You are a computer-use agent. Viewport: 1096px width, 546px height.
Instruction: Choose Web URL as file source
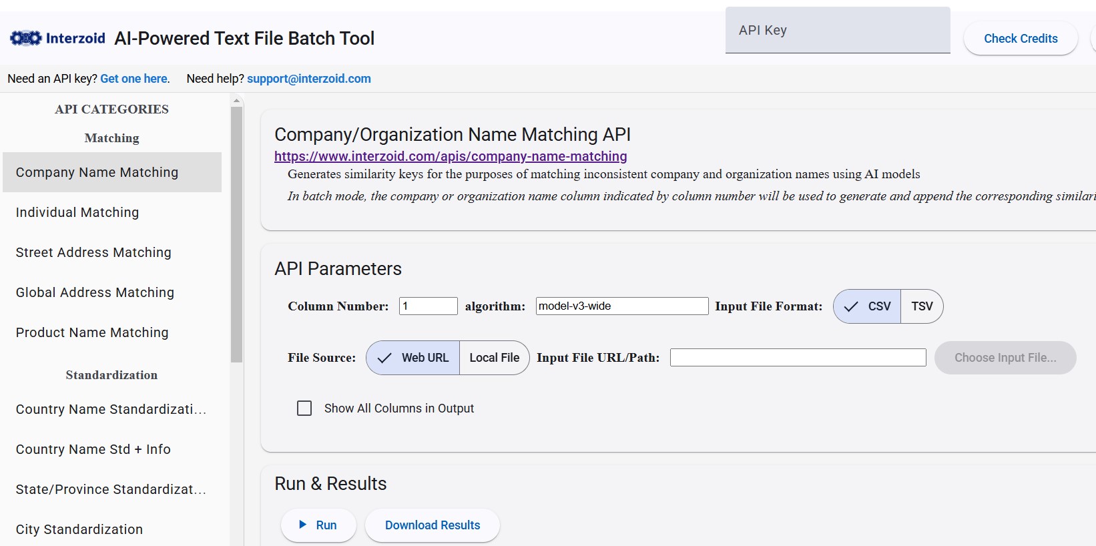pyautogui.click(x=413, y=358)
